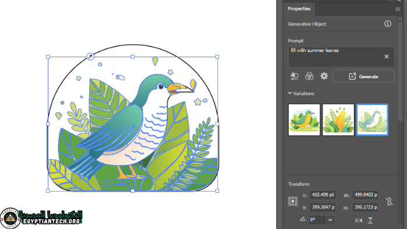Open generative settings gear icon
The image size is (407, 229).
pyautogui.click(x=324, y=76)
